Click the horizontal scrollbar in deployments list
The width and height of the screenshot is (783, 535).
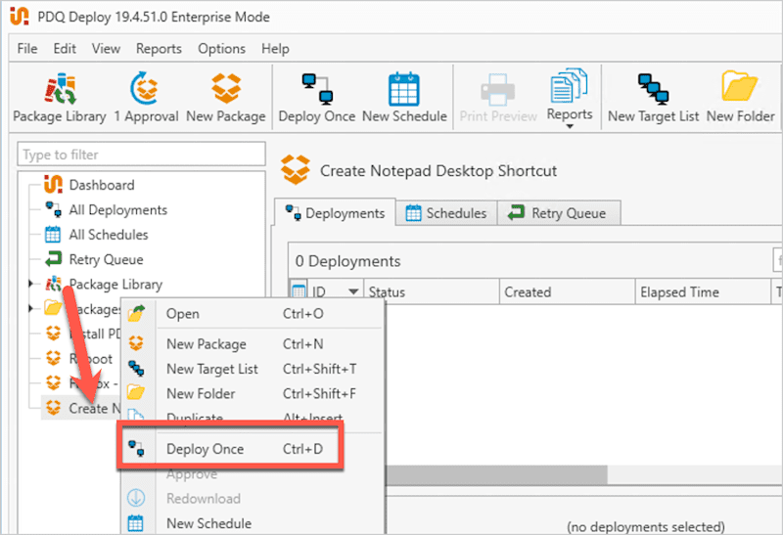[497, 475]
